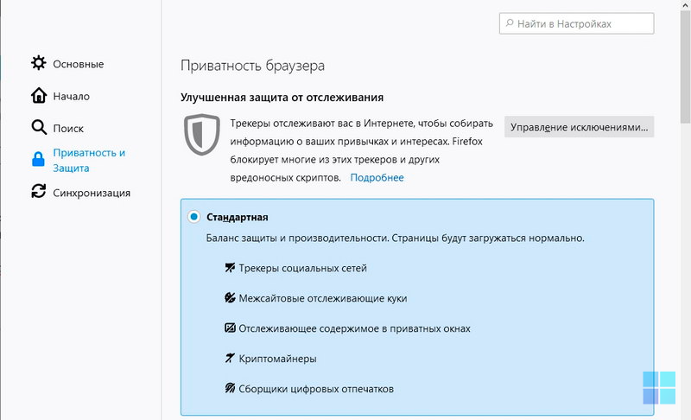Click the social media trackers icon

(x=230, y=268)
